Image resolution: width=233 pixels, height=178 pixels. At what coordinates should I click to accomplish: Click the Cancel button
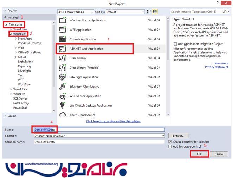pos(219,154)
